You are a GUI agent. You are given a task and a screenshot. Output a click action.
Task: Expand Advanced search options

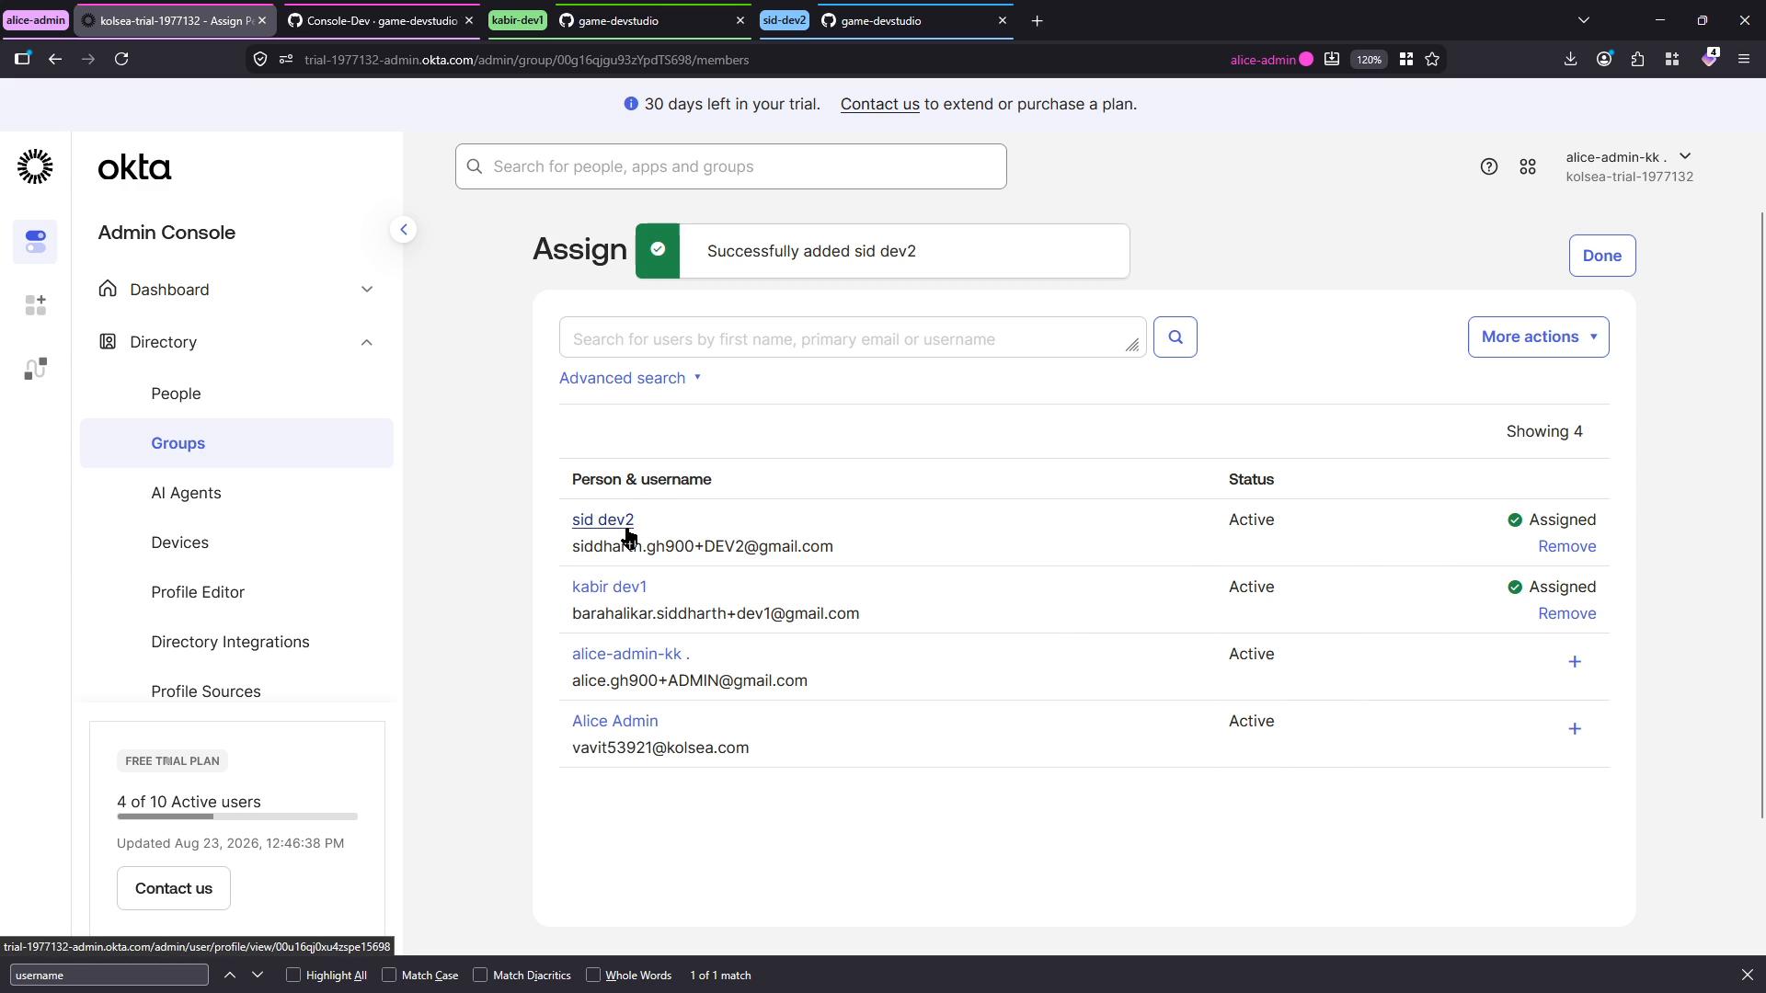630,378
